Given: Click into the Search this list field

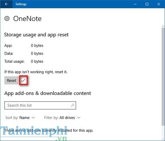Looking at the screenshot, I should pos(40,105).
